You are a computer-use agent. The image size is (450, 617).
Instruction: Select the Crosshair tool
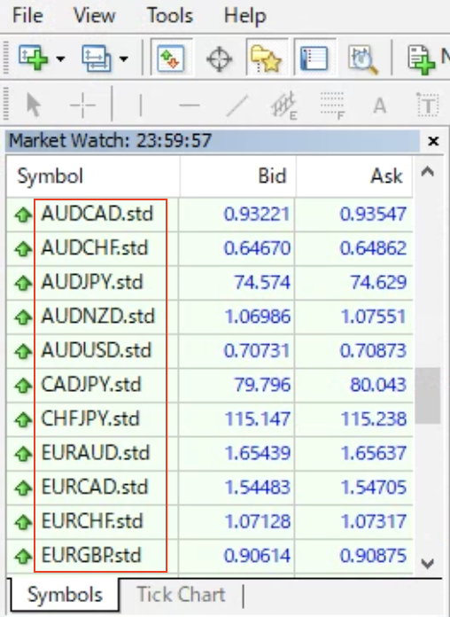(x=82, y=105)
